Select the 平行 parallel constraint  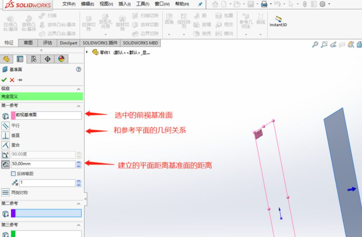pos(5,126)
